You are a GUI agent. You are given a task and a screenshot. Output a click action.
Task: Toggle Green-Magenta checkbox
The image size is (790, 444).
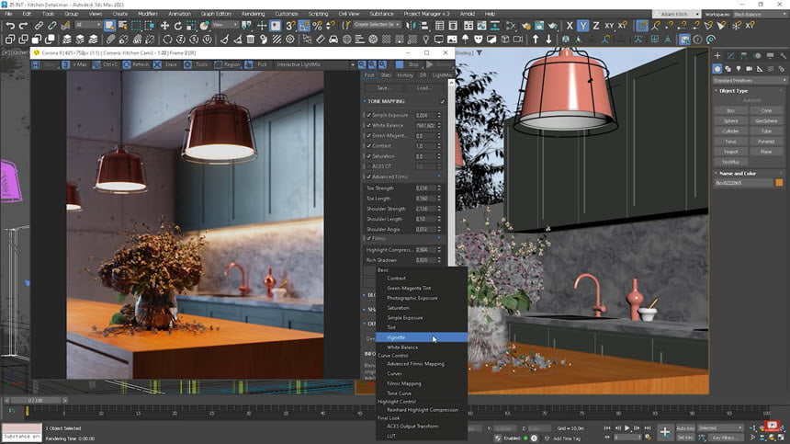click(x=368, y=135)
